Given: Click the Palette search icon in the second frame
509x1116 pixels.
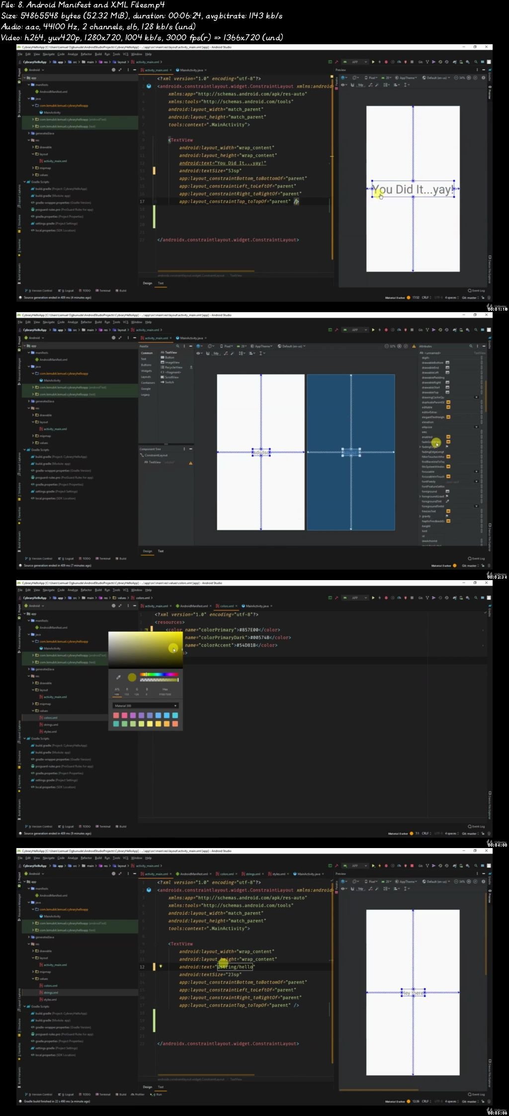Looking at the screenshot, I should click(178, 346).
